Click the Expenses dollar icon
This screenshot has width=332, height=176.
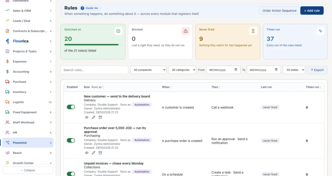(7, 62)
